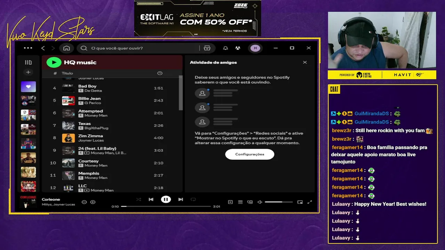The height and width of the screenshot is (250, 445).
Task: Click the song progress bar
Action: pos(166,206)
